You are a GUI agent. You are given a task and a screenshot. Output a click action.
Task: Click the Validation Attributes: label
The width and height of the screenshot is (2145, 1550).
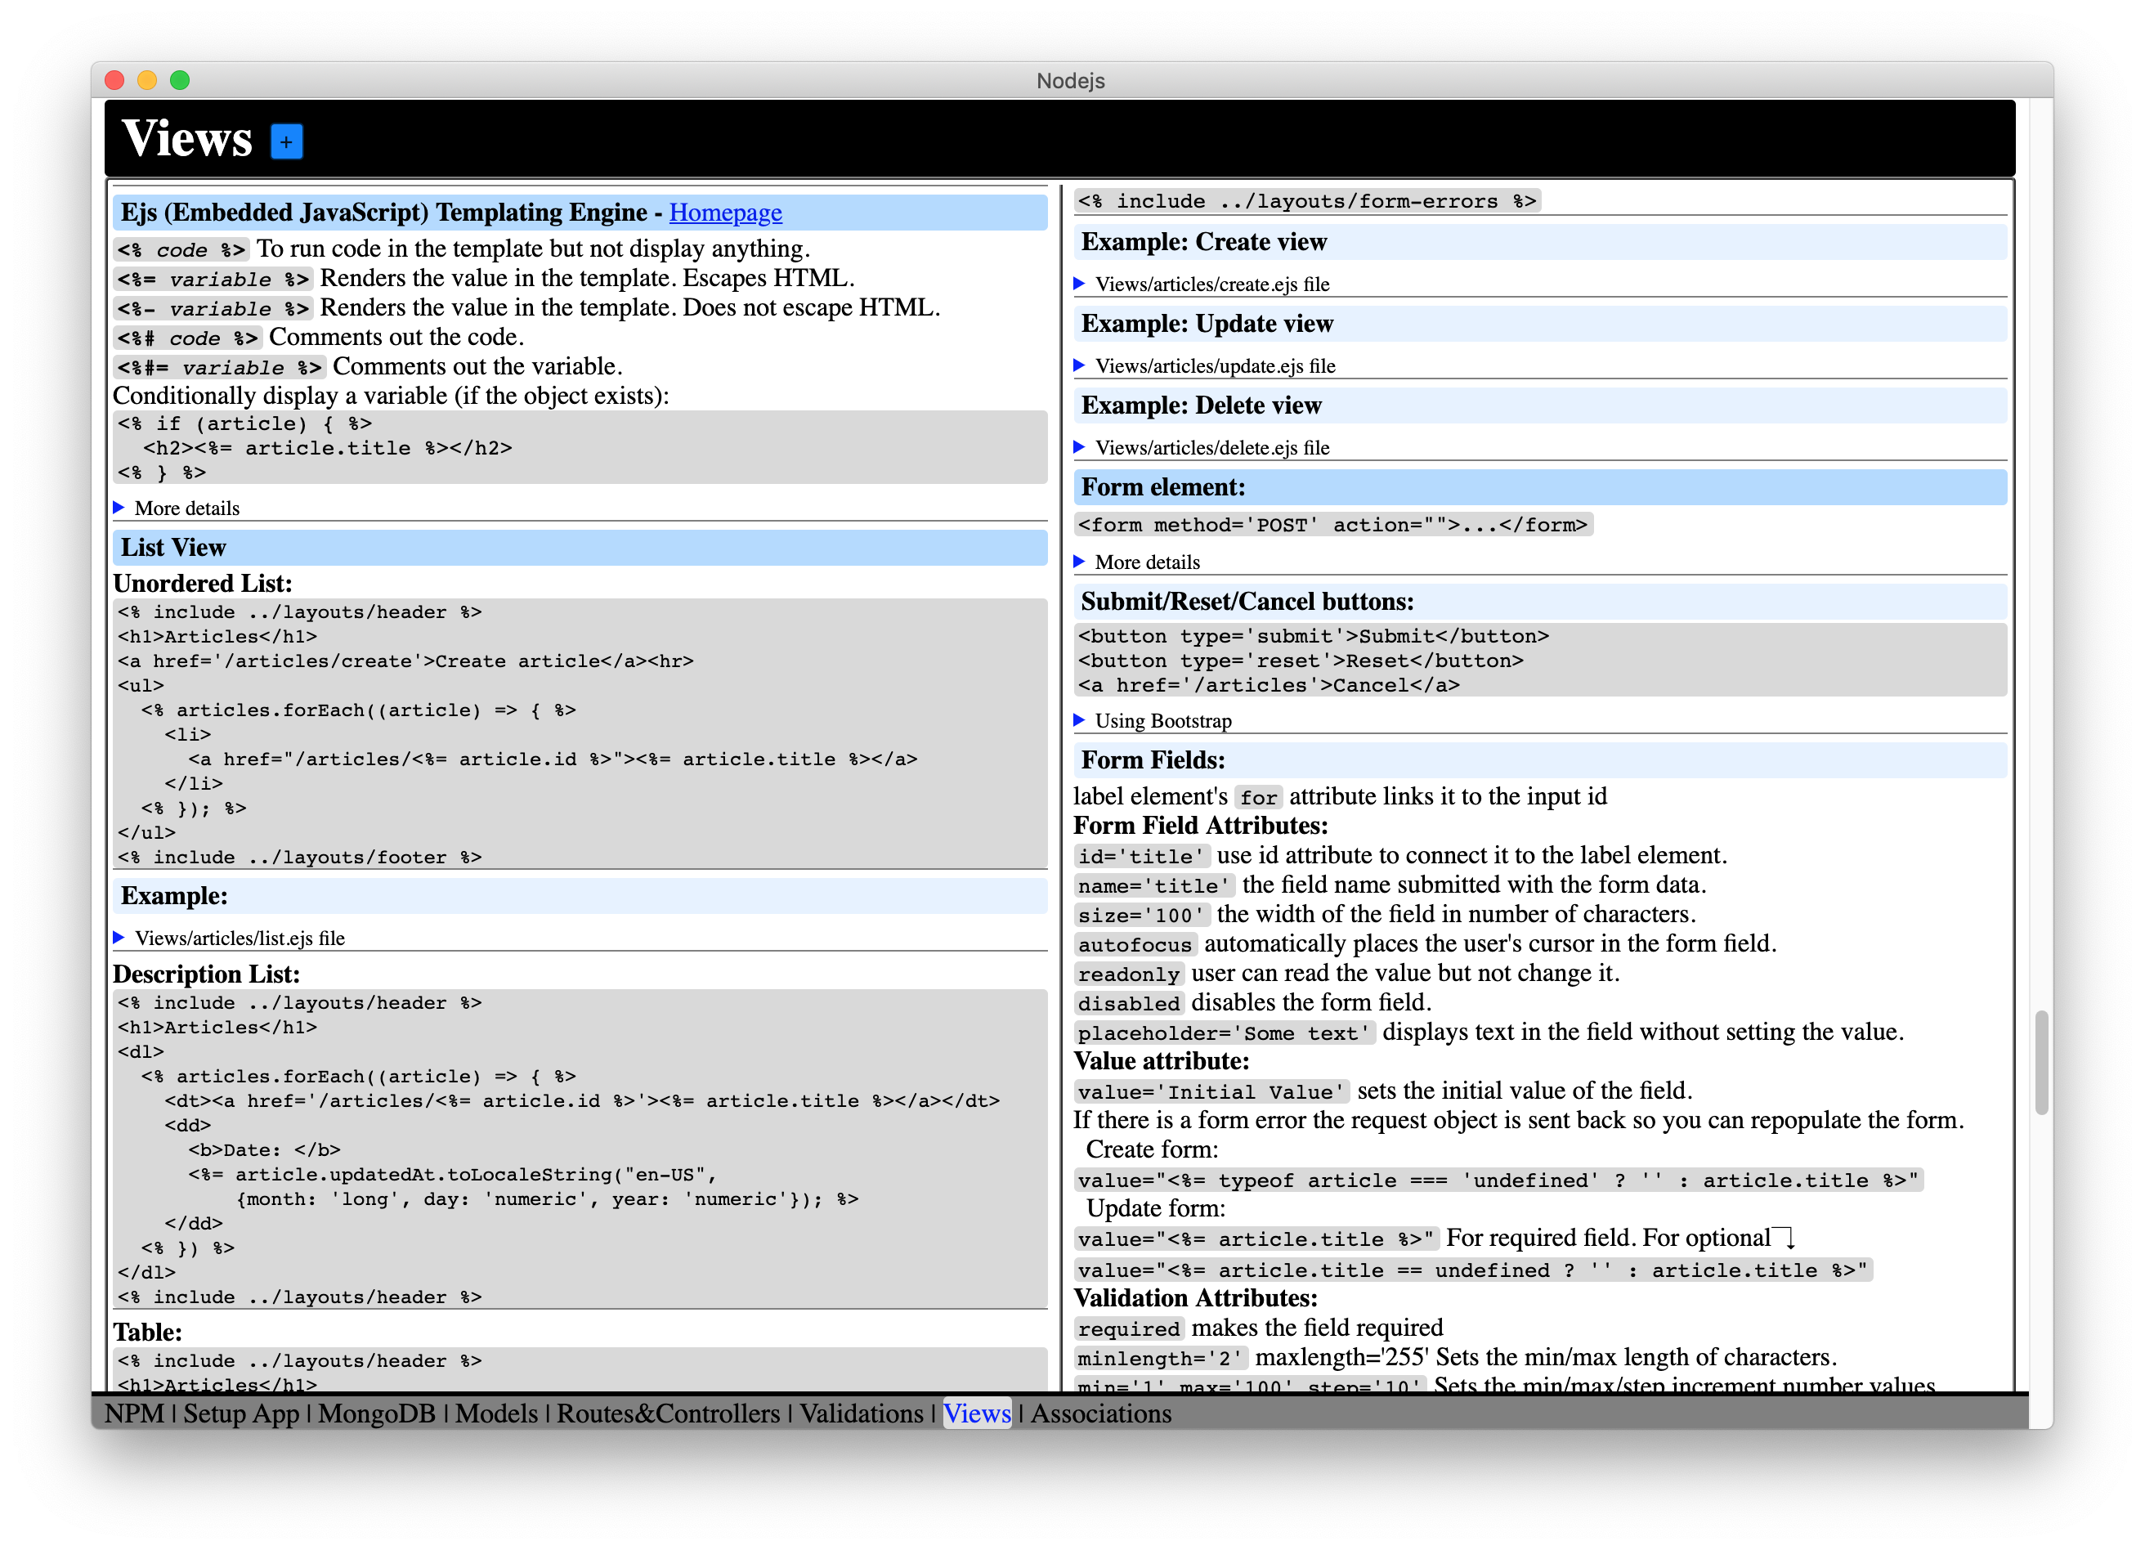[x=1195, y=1297]
